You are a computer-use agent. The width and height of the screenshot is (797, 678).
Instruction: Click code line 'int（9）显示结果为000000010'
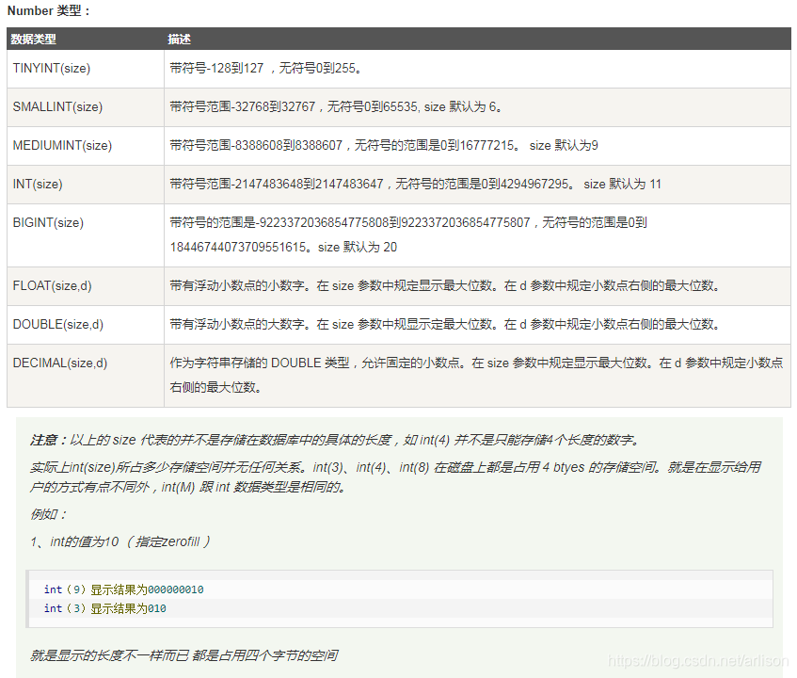[123, 589]
